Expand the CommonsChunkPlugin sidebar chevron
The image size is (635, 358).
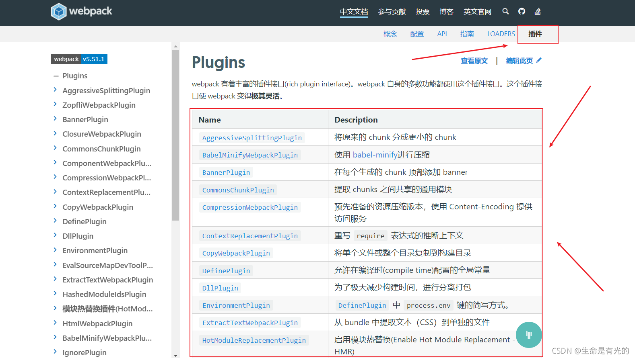(x=55, y=148)
